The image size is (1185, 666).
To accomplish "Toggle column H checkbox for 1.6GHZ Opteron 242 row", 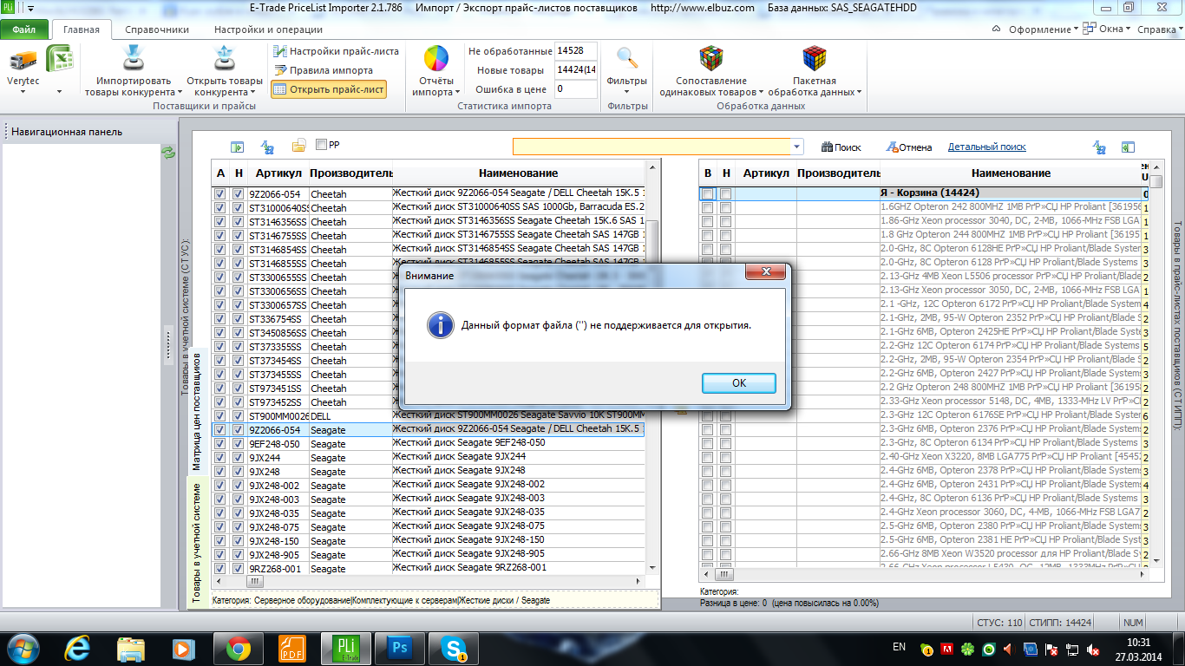I will click(x=725, y=207).
